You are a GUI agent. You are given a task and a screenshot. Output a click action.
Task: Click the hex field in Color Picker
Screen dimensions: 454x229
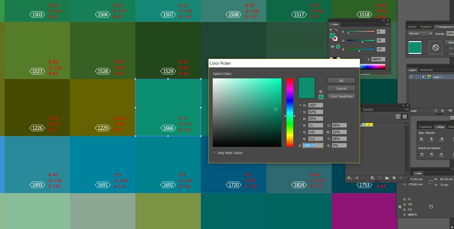313,146
